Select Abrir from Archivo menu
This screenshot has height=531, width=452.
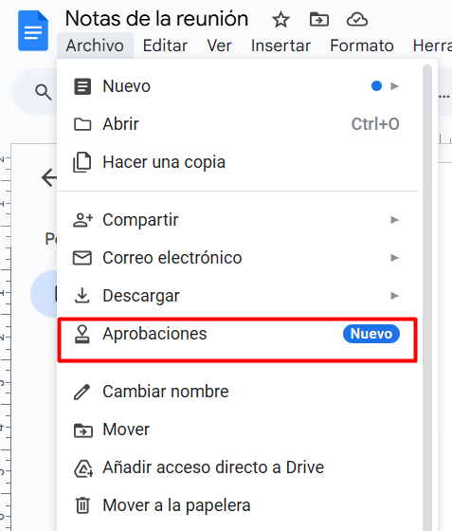point(237,124)
